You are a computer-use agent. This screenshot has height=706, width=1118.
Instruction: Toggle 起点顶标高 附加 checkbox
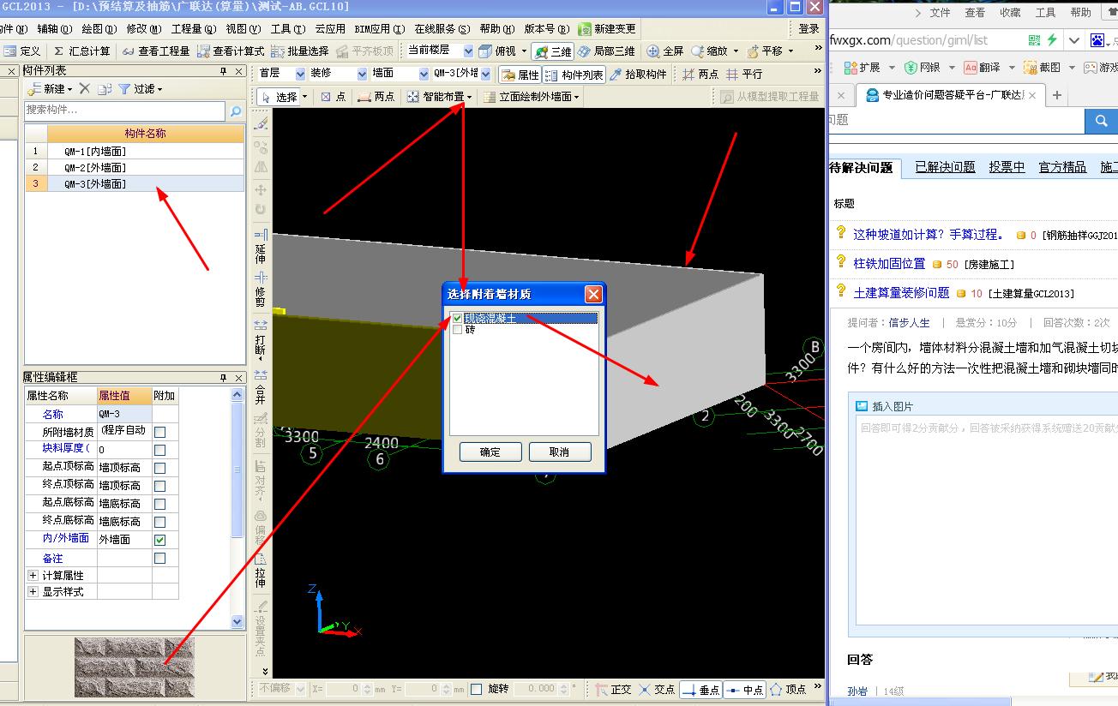[159, 468]
